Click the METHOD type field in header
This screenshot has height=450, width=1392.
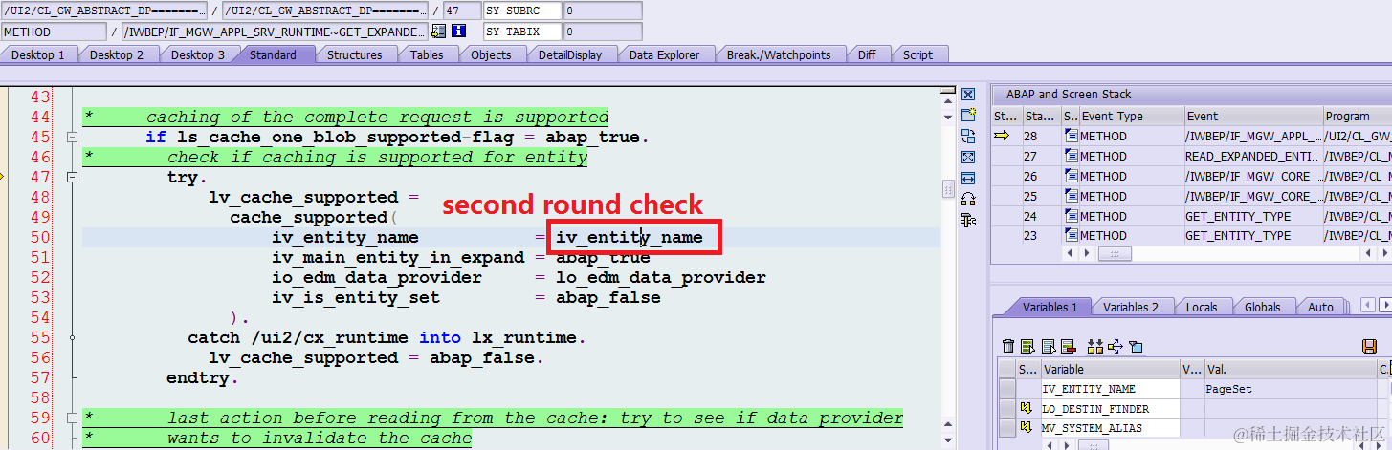click(x=53, y=32)
